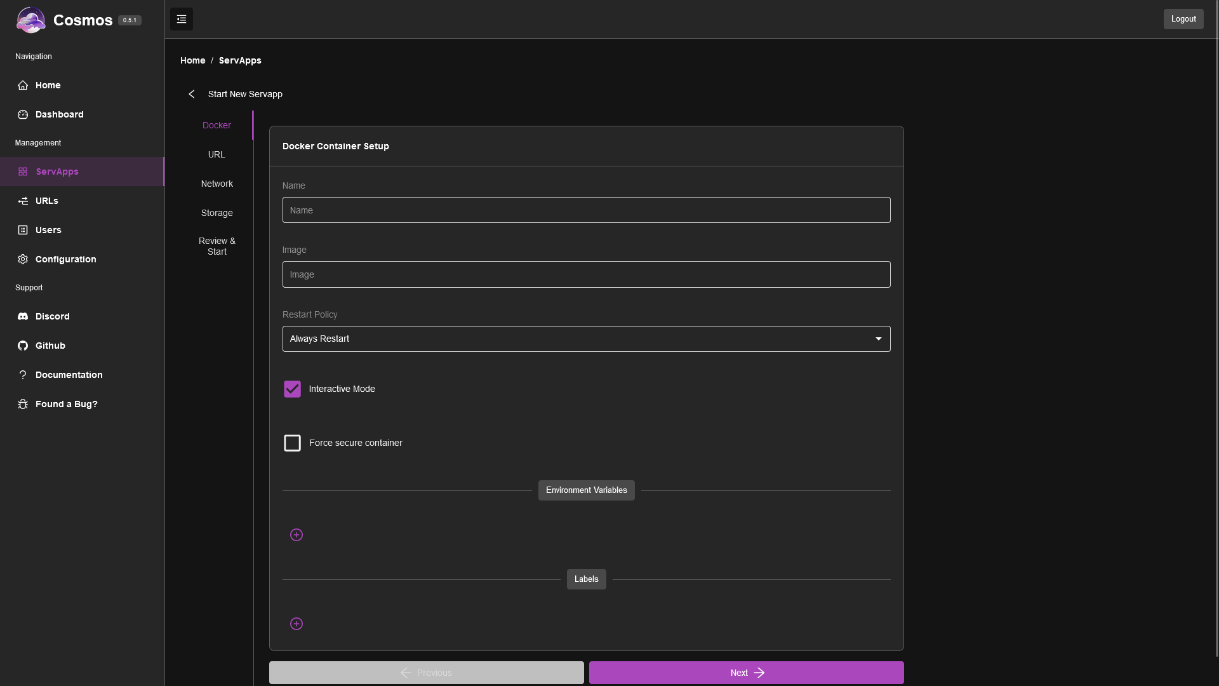The width and height of the screenshot is (1219, 686).
Task: Switch to the Storage step tab
Action: coord(216,213)
